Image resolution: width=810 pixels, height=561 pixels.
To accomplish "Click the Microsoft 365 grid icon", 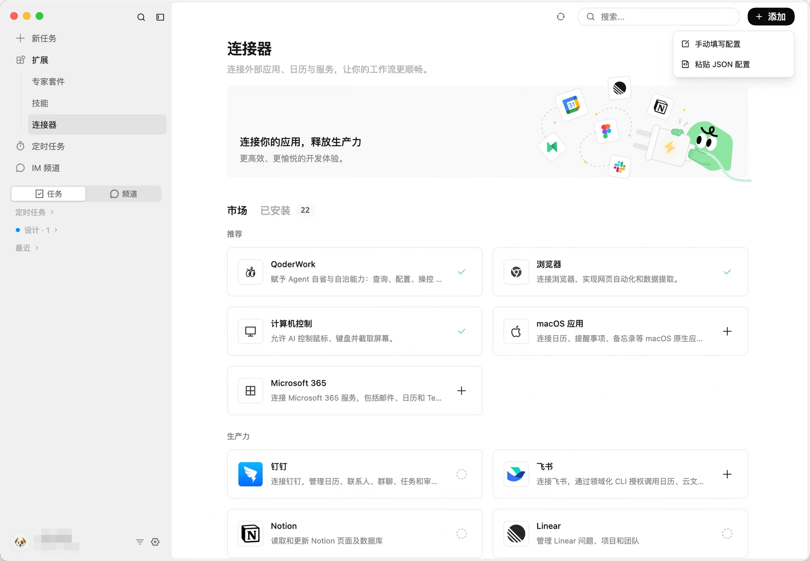I will (x=250, y=391).
